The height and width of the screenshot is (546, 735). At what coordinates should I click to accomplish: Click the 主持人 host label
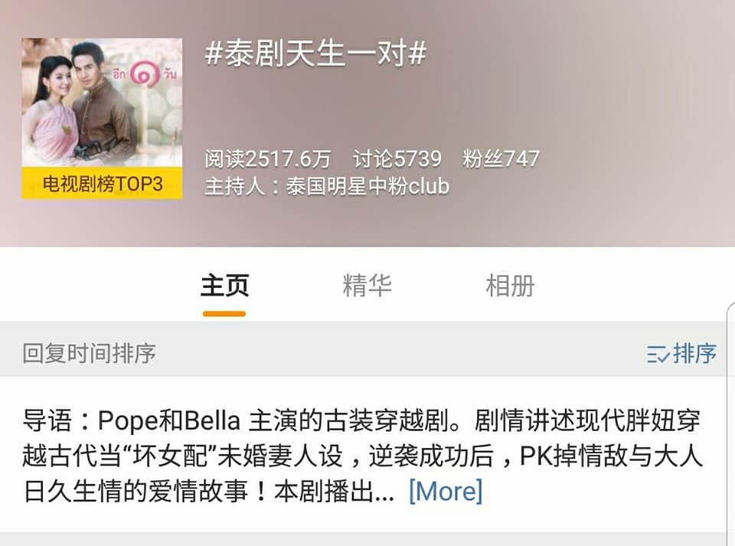(234, 186)
